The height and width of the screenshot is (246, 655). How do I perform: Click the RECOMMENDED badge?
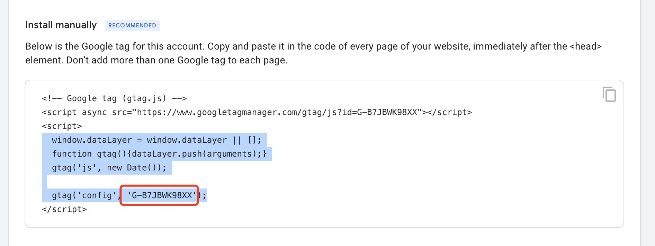[x=132, y=25]
